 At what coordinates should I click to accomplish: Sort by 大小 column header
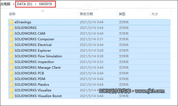[155, 14]
